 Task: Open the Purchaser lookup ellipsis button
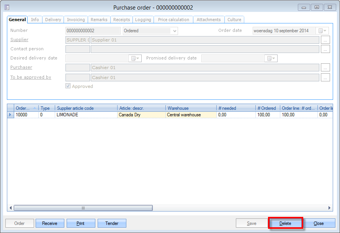pyautogui.click(x=325, y=68)
